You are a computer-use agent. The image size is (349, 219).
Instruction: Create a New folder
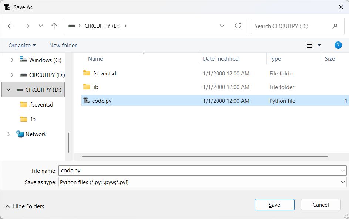[x=63, y=46]
